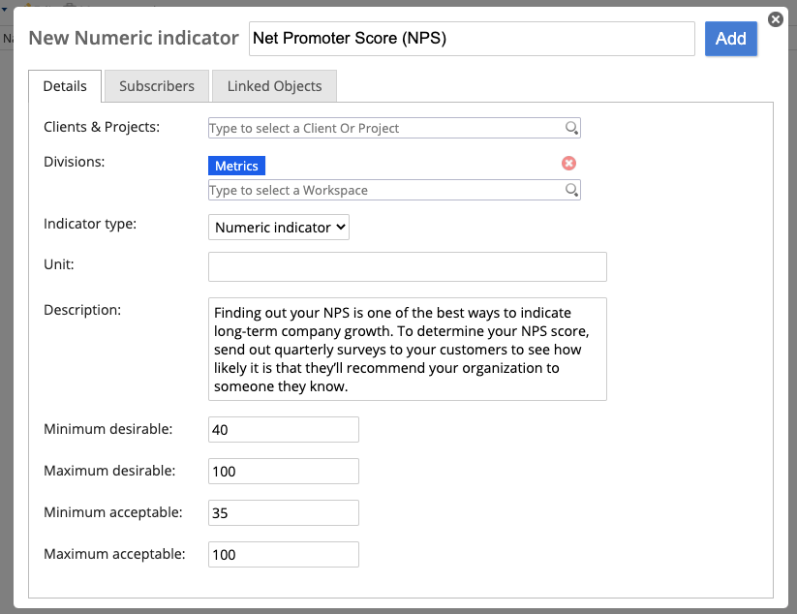Viewport: 797px width, 614px height.
Task: Click the blue Add button
Action: pos(731,39)
